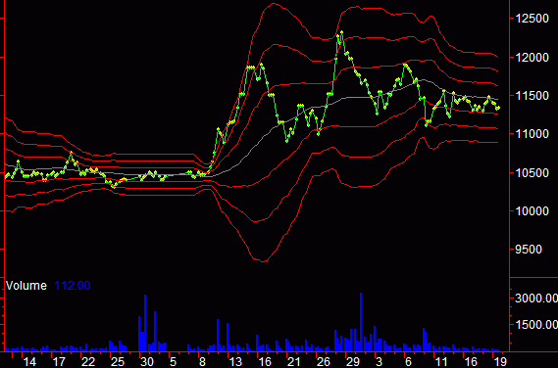Click date marker 30 on time axis
Image resolution: width=558 pixels, height=368 pixels.
(x=147, y=362)
